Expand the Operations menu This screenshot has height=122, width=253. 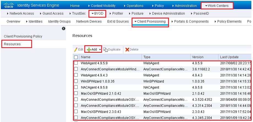pyautogui.click(x=134, y=6)
